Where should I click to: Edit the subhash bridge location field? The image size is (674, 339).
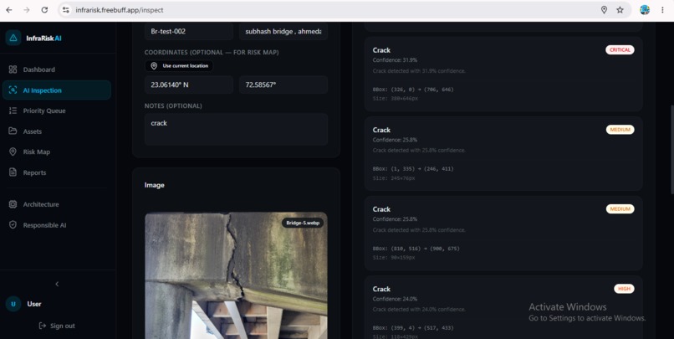pos(283,32)
